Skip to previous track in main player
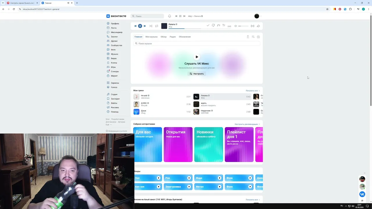 (x=135, y=26)
